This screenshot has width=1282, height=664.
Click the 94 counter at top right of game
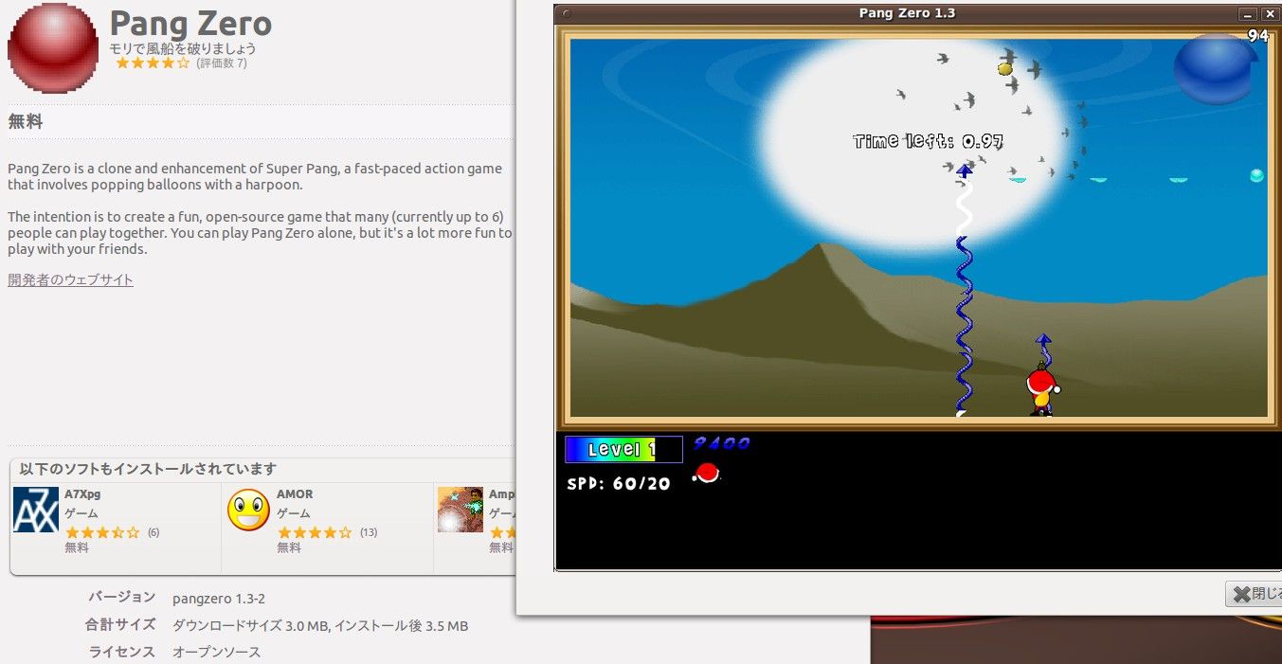point(1257,36)
